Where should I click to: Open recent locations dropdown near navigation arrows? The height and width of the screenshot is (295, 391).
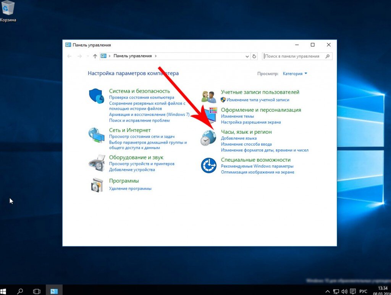pos(88,56)
